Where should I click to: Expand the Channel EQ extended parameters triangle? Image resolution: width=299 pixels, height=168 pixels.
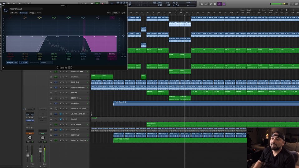pos(3,68)
